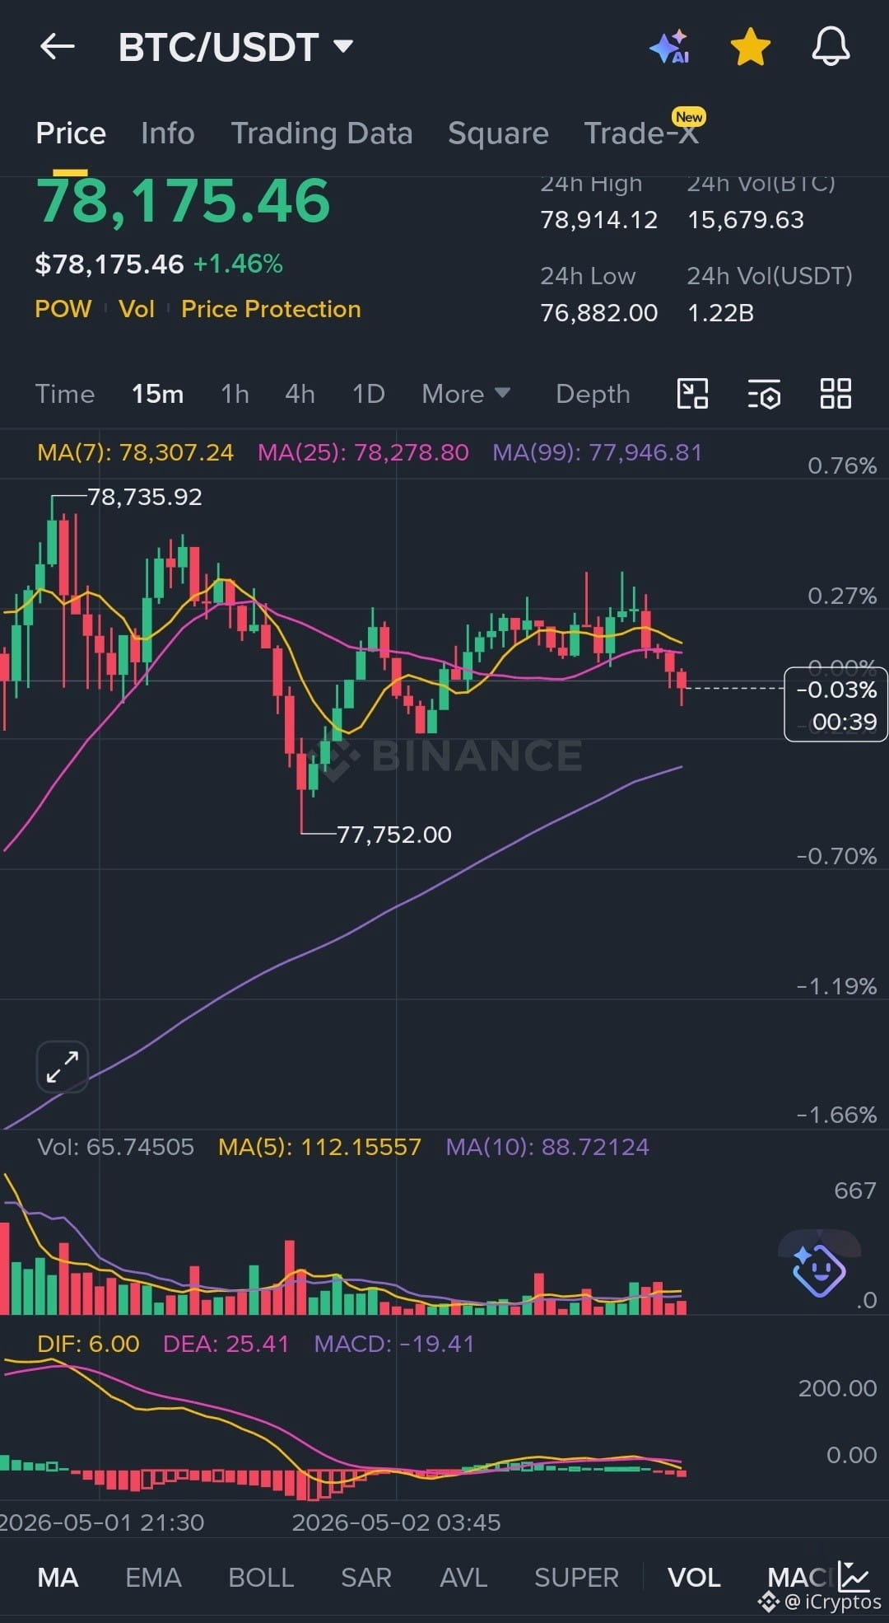Switch to the Price tab
Screen dimensions: 889x1623
click(71, 133)
